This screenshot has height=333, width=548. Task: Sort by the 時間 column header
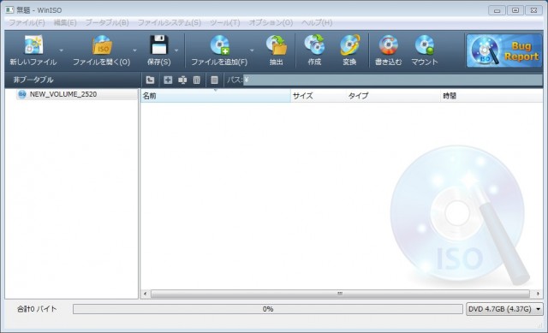[491, 96]
